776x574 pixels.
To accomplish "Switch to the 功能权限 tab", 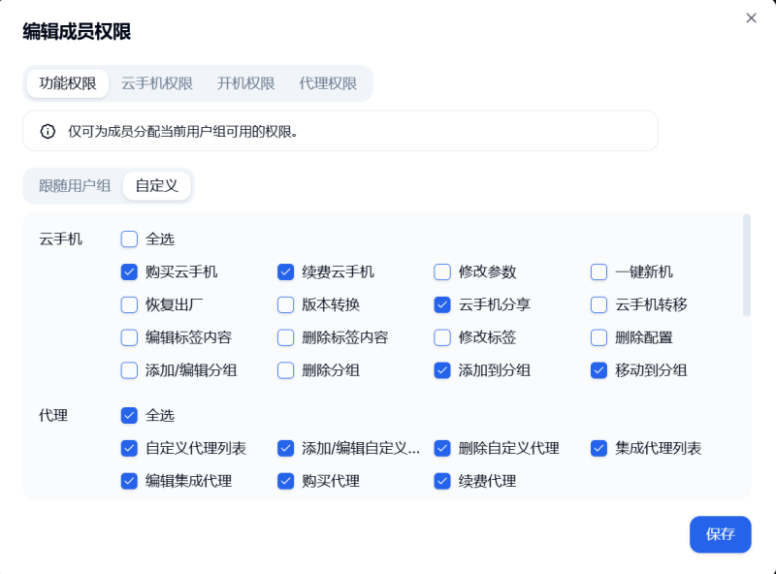I will tap(68, 83).
